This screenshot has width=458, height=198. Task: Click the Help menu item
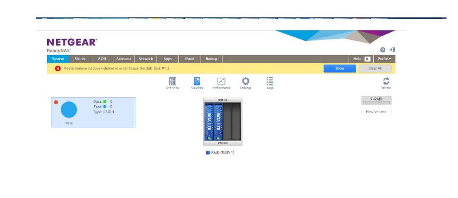pyautogui.click(x=357, y=59)
